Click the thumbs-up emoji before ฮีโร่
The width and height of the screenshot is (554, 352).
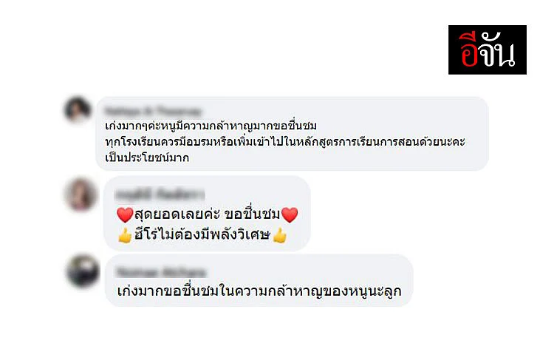point(125,235)
